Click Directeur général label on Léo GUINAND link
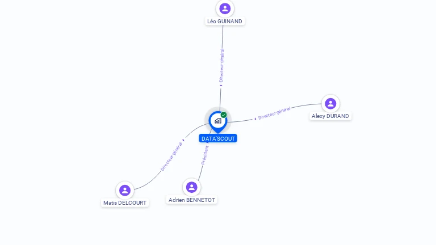The width and height of the screenshot is (436, 245). pos(221,66)
